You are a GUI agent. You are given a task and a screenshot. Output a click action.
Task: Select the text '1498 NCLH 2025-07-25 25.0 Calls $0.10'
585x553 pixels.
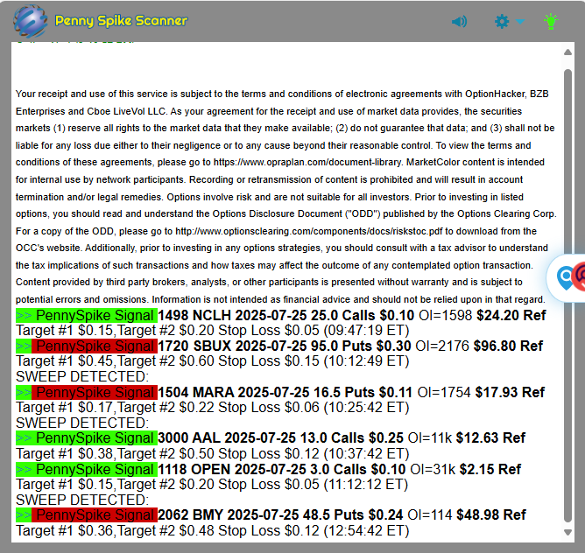tap(285, 316)
